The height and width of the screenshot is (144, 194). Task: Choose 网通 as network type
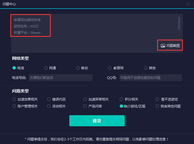[46, 68]
